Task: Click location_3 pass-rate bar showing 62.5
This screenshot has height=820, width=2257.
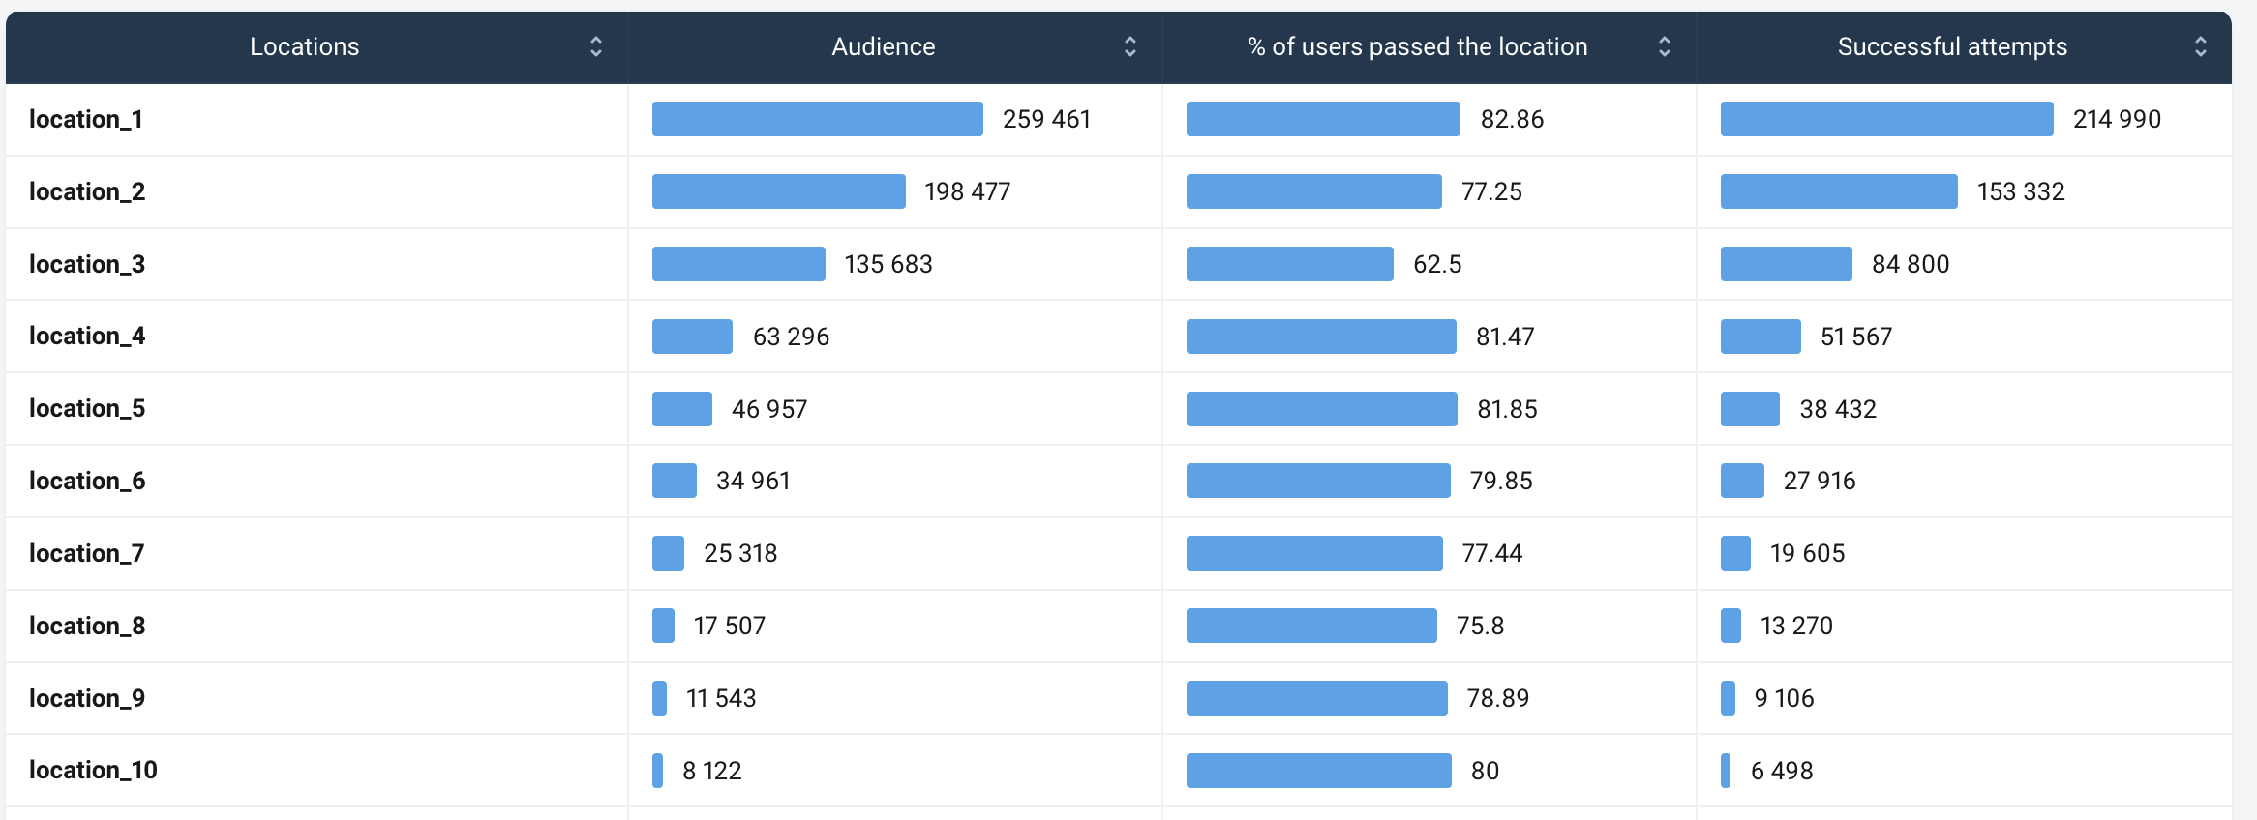Action: tap(1289, 264)
